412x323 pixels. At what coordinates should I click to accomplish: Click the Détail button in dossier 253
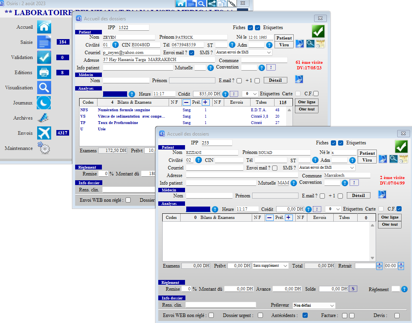click(358, 195)
